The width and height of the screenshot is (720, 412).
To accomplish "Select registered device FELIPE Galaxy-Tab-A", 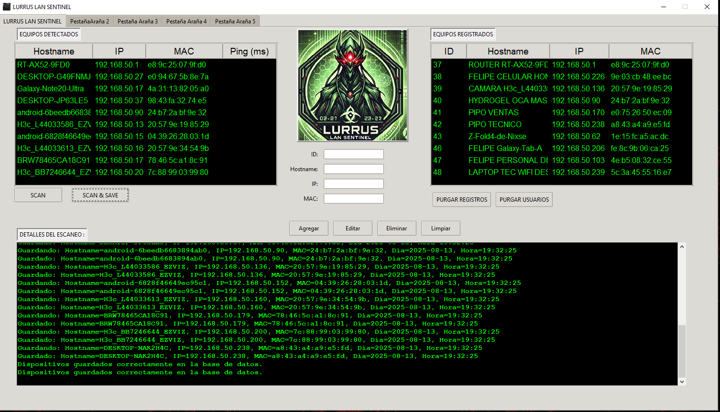I will click(x=562, y=148).
